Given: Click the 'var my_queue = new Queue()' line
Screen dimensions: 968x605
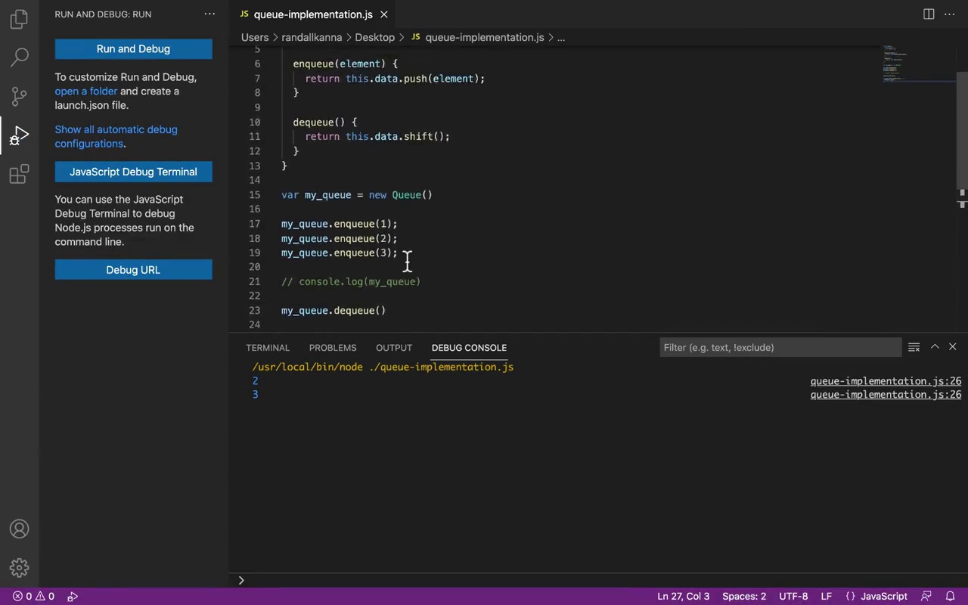Looking at the screenshot, I should coord(357,195).
